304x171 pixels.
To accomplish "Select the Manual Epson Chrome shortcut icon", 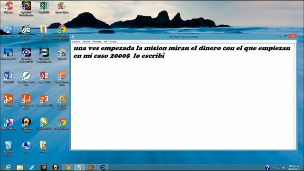I will pos(62,32).
